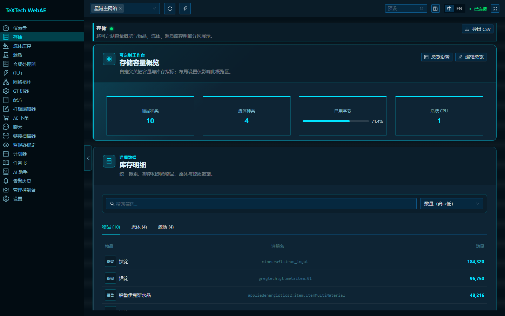Switch to the 流体 (4) tab
The width and height of the screenshot is (505, 316).
pos(139,227)
